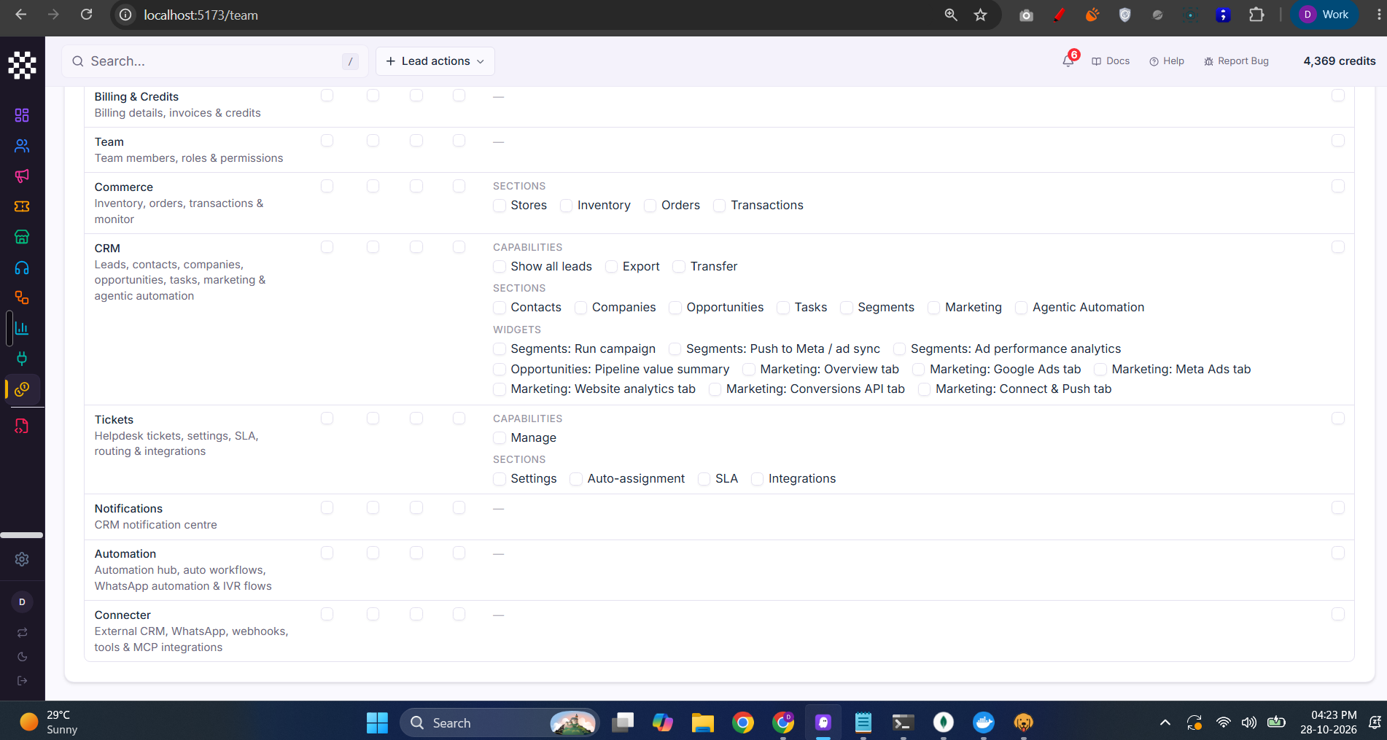Open File Explorer from the taskbar
The height and width of the screenshot is (740, 1387).
(x=703, y=723)
